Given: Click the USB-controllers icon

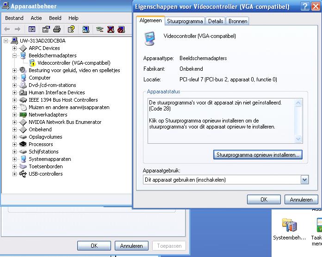Looking at the screenshot, I should coord(23,174).
